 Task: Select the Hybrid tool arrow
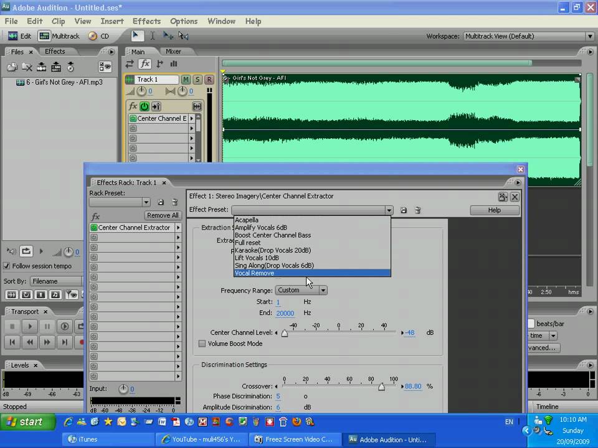(136, 36)
